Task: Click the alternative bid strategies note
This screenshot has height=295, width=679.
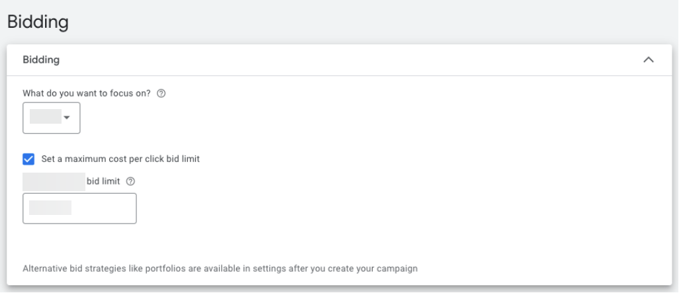Action: click(x=220, y=269)
